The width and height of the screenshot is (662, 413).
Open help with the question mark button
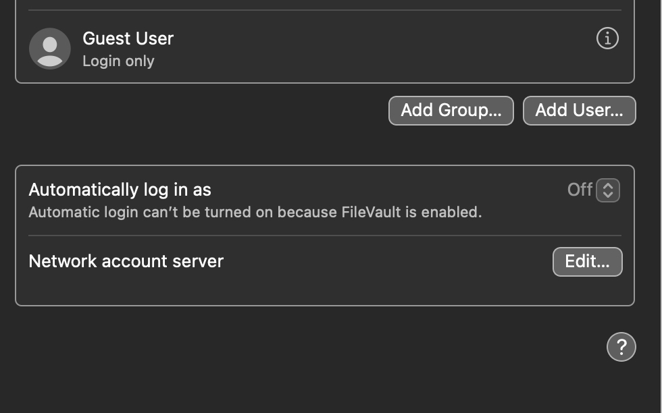tap(621, 347)
